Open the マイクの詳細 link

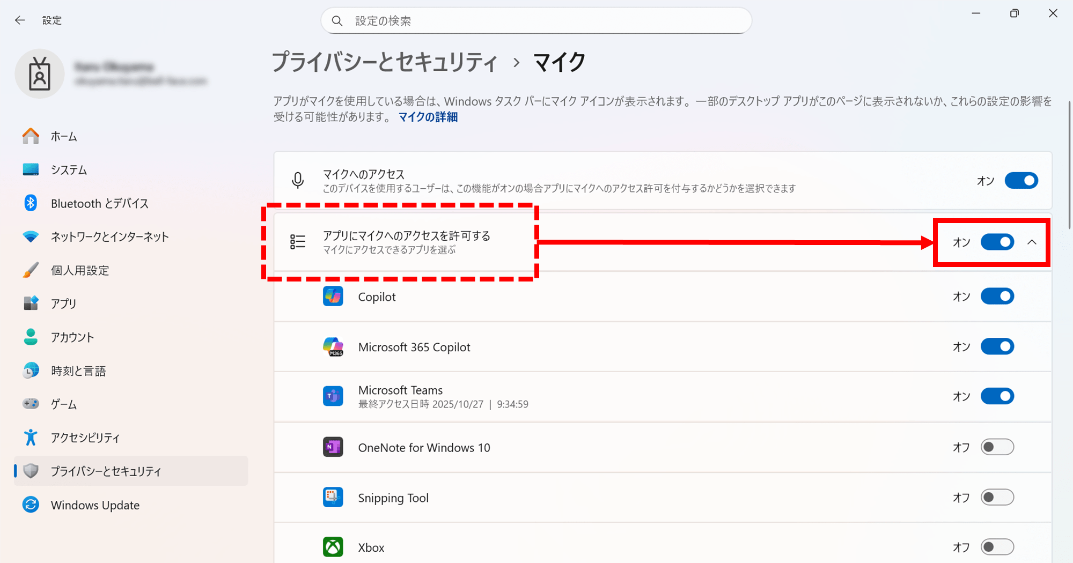pos(428,117)
